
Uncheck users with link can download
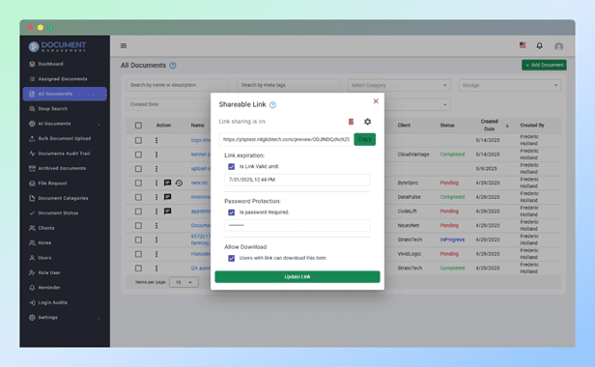click(x=232, y=258)
